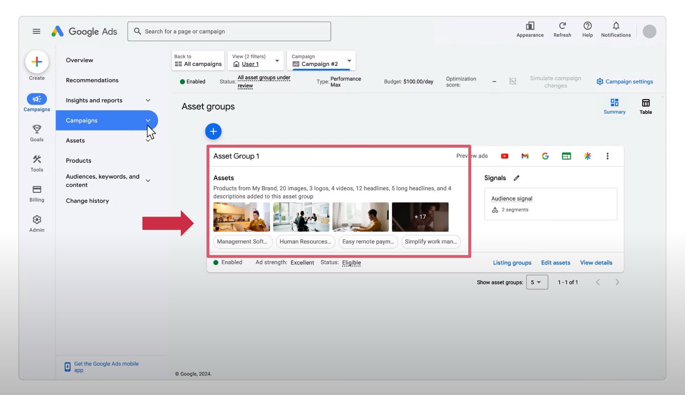The width and height of the screenshot is (685, 395).
Task: Open Campaign settings
Action: pos(624,82)
